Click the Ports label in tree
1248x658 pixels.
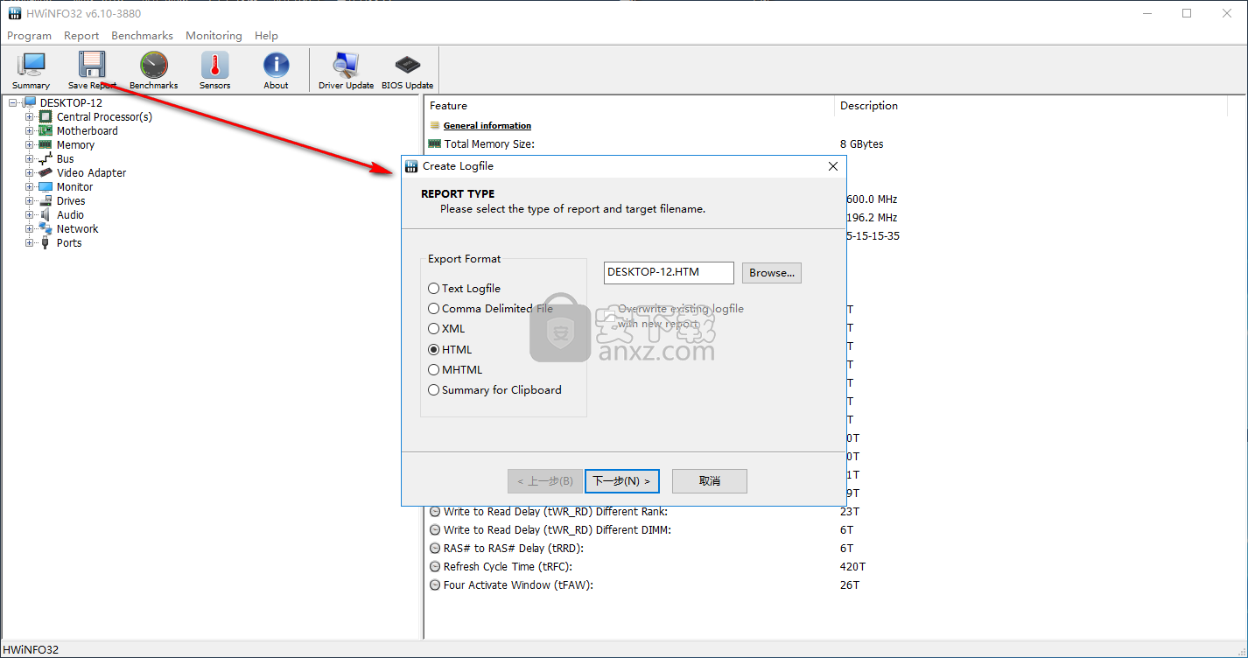click(69, 242)
